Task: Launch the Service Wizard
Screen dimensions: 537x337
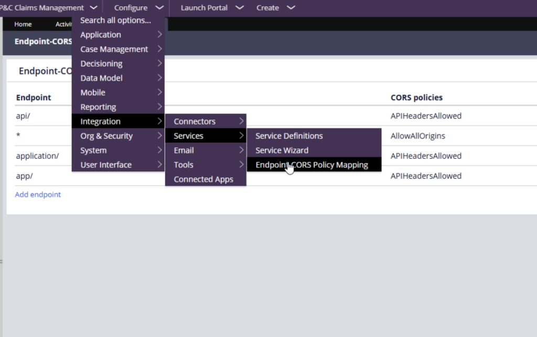Action: (x=314, y=150)
